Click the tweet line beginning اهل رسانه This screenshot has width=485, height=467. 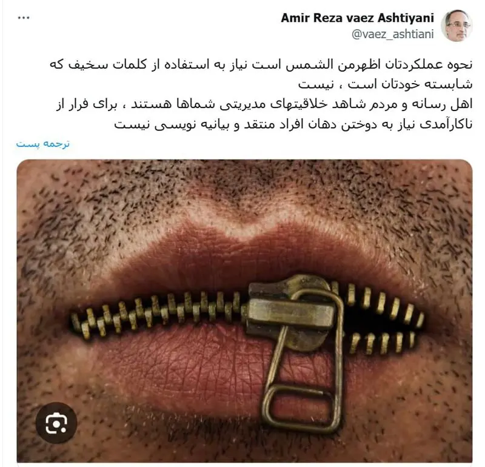click(264, 104)
